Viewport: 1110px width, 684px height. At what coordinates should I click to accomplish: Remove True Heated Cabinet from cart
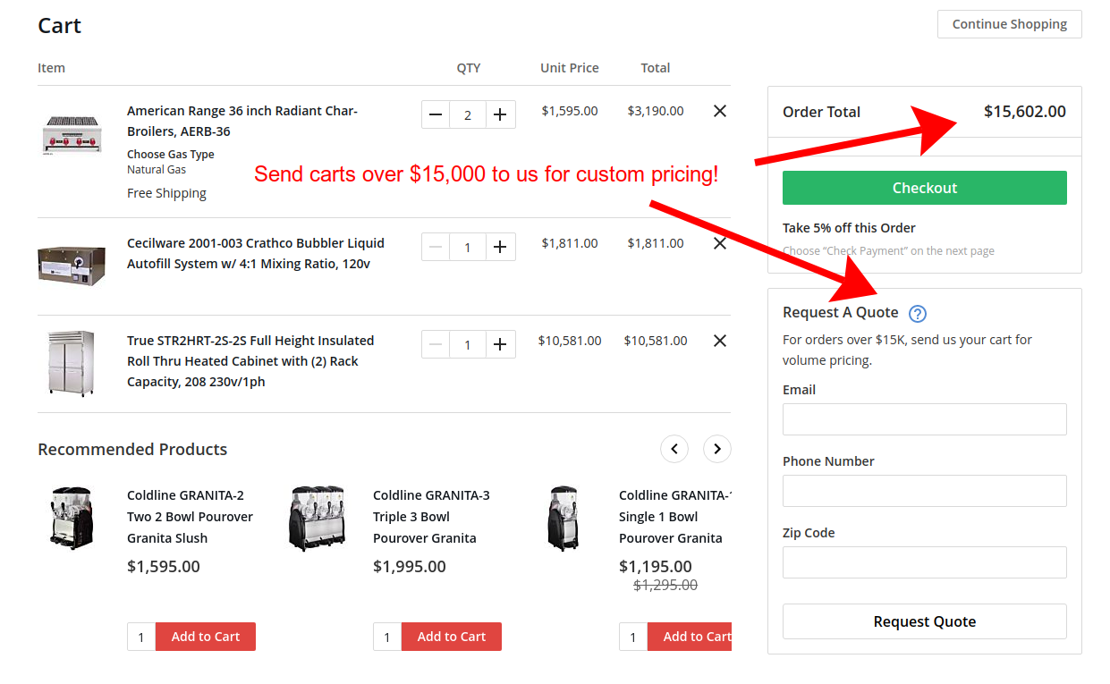pos(720,341)
